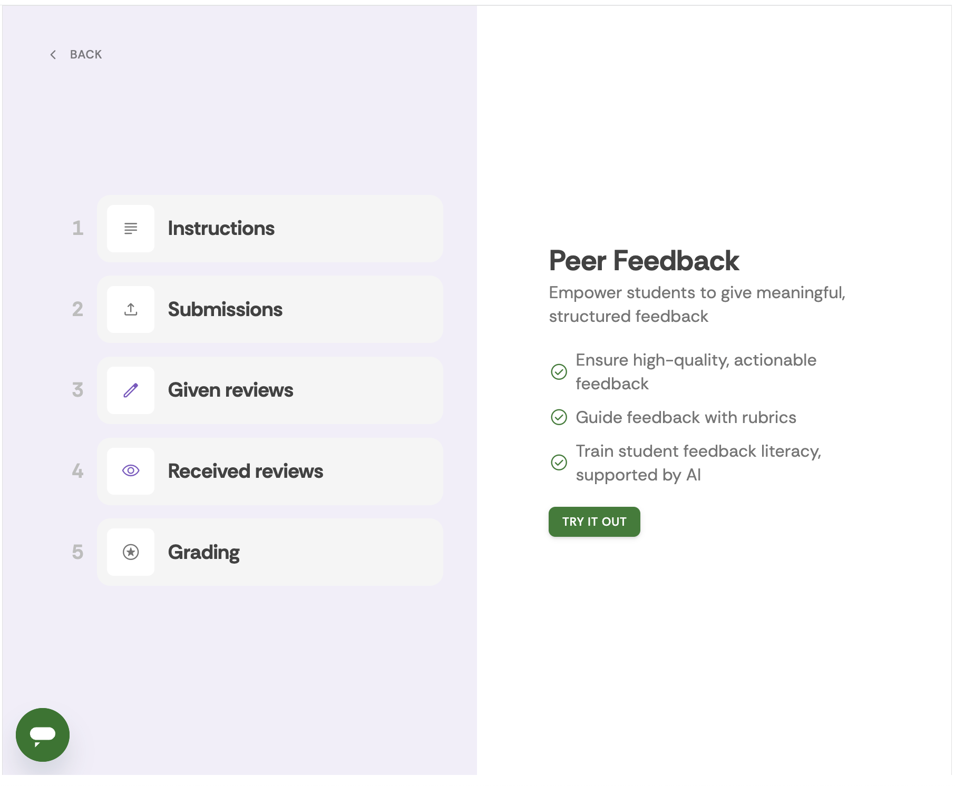
Task: Click the Received reviews card
Action: (x=270, y=471)
